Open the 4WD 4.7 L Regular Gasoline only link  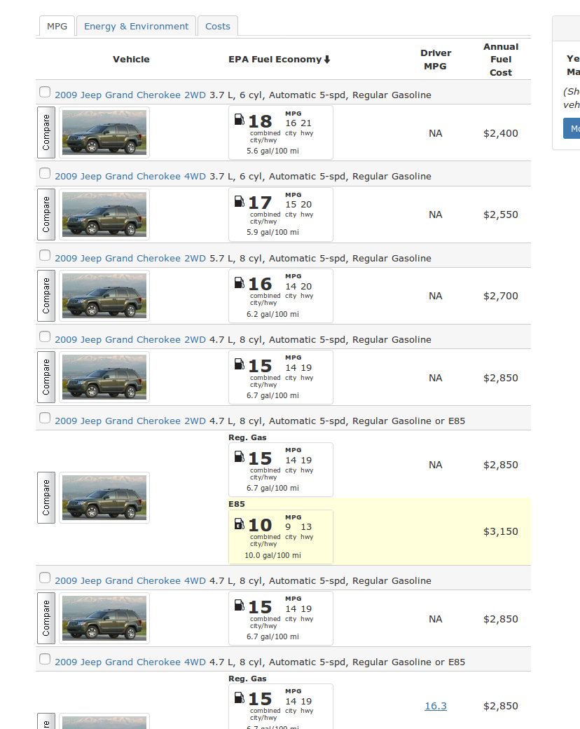click(130, 580)
